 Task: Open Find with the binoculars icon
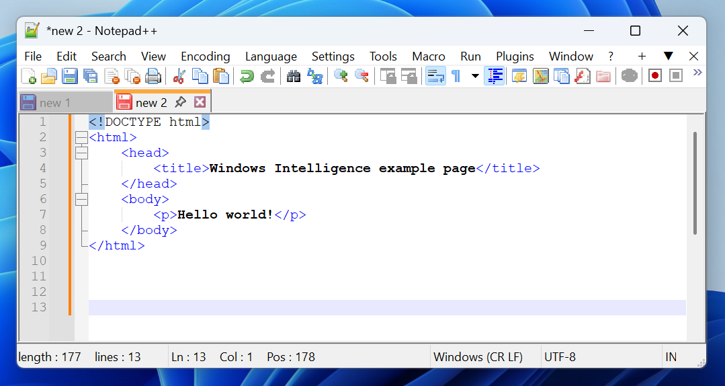pyautogui.click(x=294, y=76)
